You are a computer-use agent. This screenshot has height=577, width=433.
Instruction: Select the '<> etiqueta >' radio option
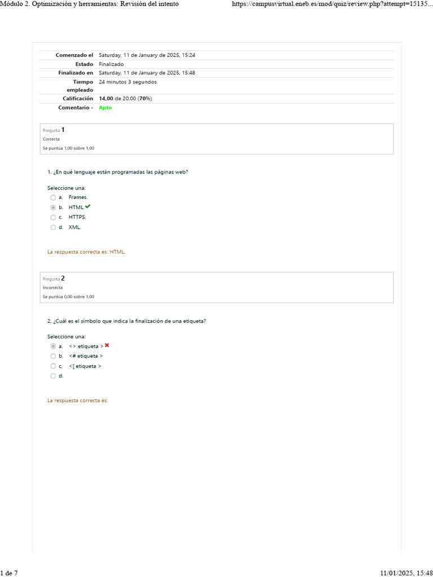tap(53, 346)
